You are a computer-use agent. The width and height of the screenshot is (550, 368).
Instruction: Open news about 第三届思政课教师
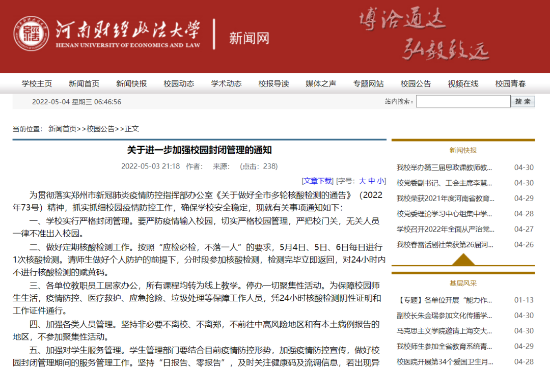pos(444,167)
